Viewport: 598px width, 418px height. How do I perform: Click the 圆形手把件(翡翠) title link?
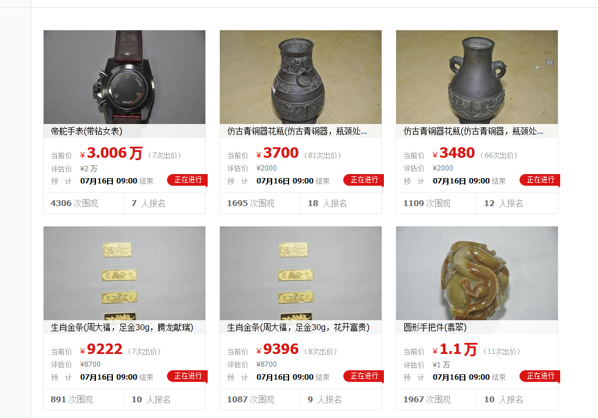435,328
